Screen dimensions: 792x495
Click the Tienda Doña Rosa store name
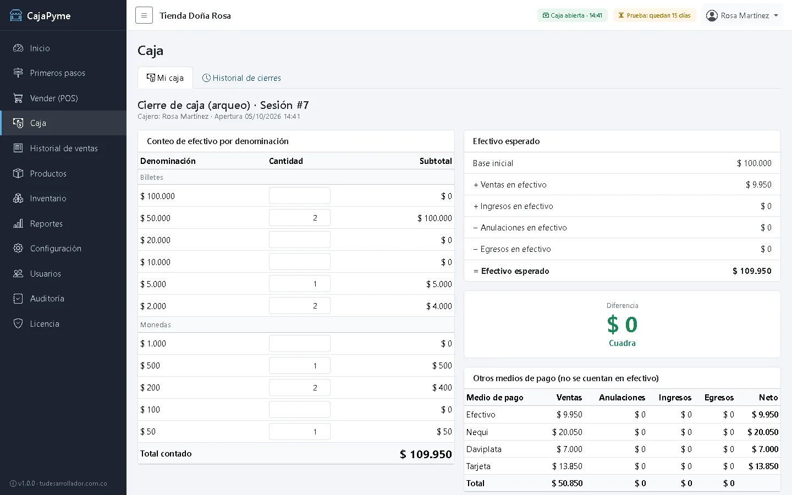(x=195, y=15)
